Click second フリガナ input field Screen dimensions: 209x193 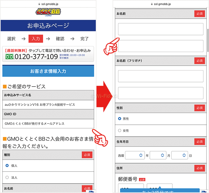161,93
